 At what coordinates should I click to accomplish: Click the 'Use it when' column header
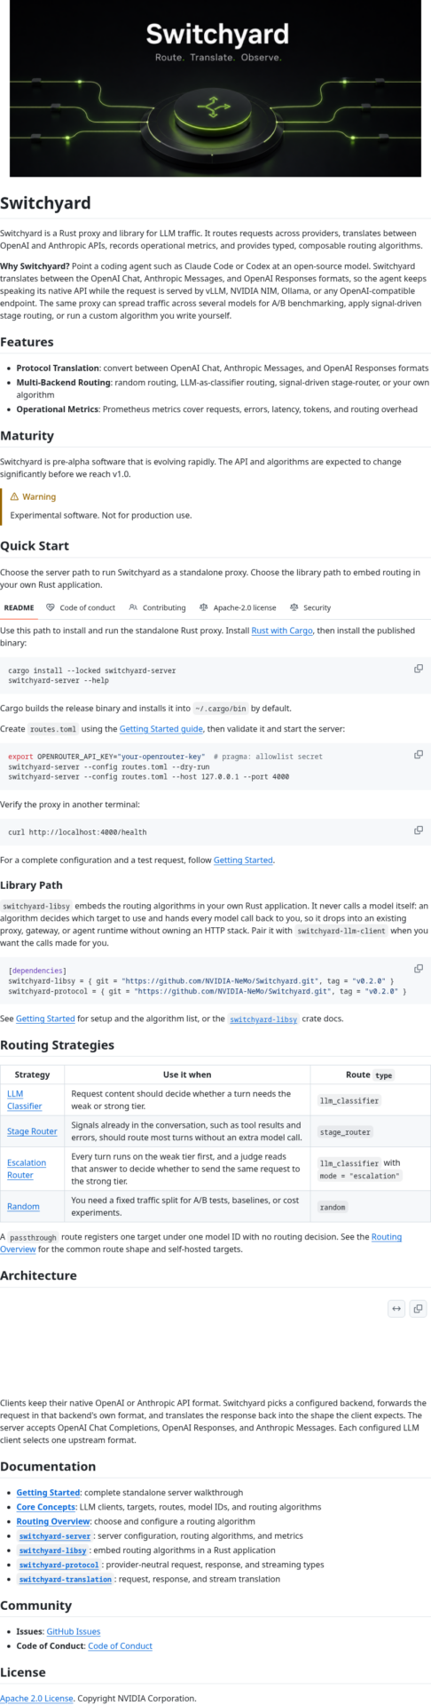pyautogui.click(x=187, y=1075)
